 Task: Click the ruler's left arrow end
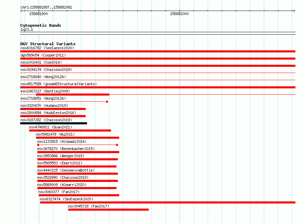(21, 11)
